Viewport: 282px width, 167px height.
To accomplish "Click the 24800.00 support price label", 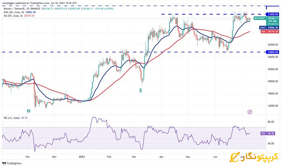I will coord(272,52).
